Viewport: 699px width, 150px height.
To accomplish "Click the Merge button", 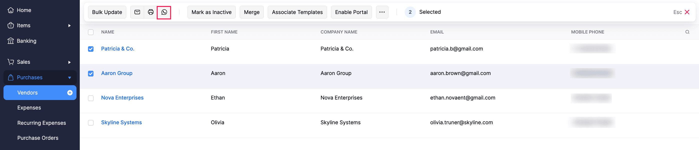I will pyautogui.click(x=251, y=12).
